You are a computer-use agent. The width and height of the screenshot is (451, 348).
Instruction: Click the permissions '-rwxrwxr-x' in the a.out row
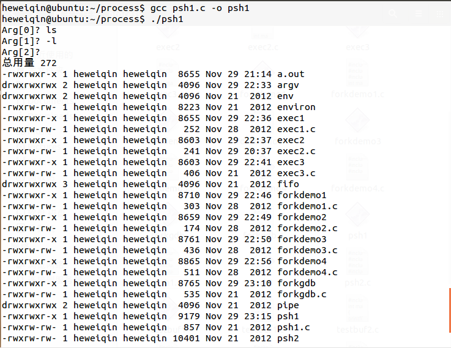pos(29,74)
